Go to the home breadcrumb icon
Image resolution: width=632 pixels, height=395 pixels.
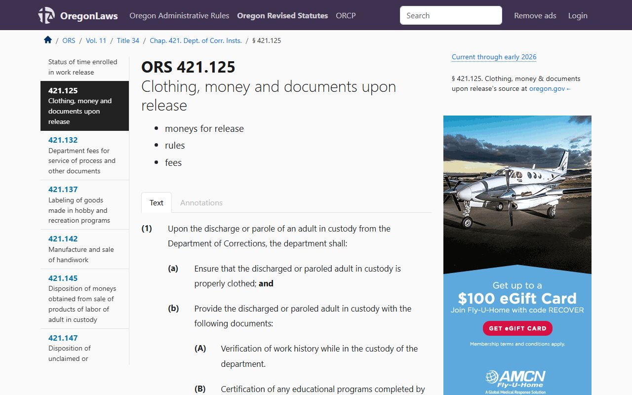point(48,40)
